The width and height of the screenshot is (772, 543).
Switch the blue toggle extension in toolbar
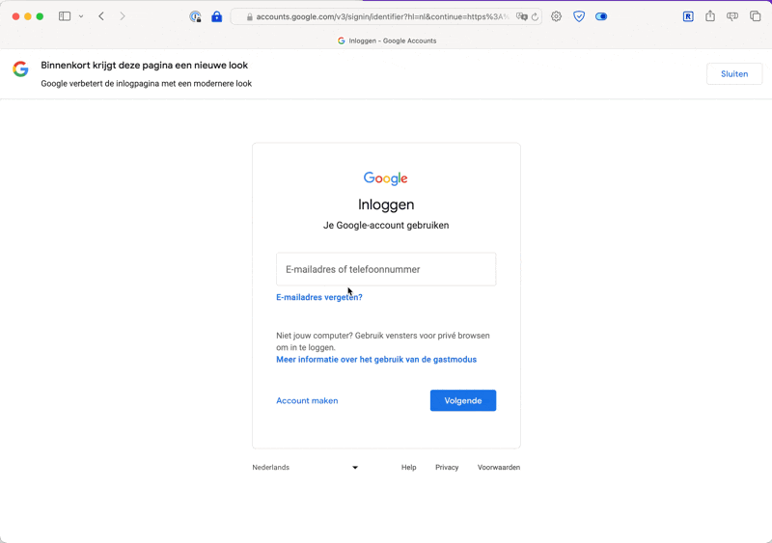[x=601, y=16]
